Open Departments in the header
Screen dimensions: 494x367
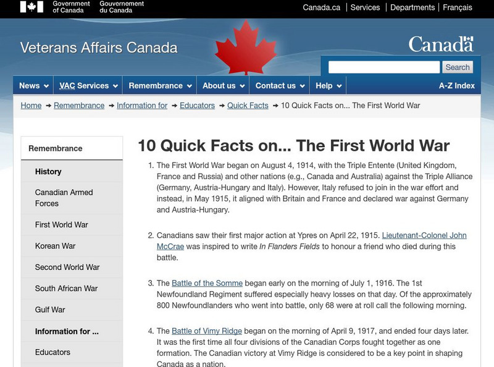click(x=413, y=8)
